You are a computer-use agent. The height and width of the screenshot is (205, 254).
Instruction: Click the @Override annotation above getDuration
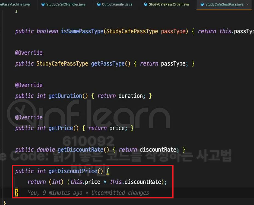tap(29, 85)
